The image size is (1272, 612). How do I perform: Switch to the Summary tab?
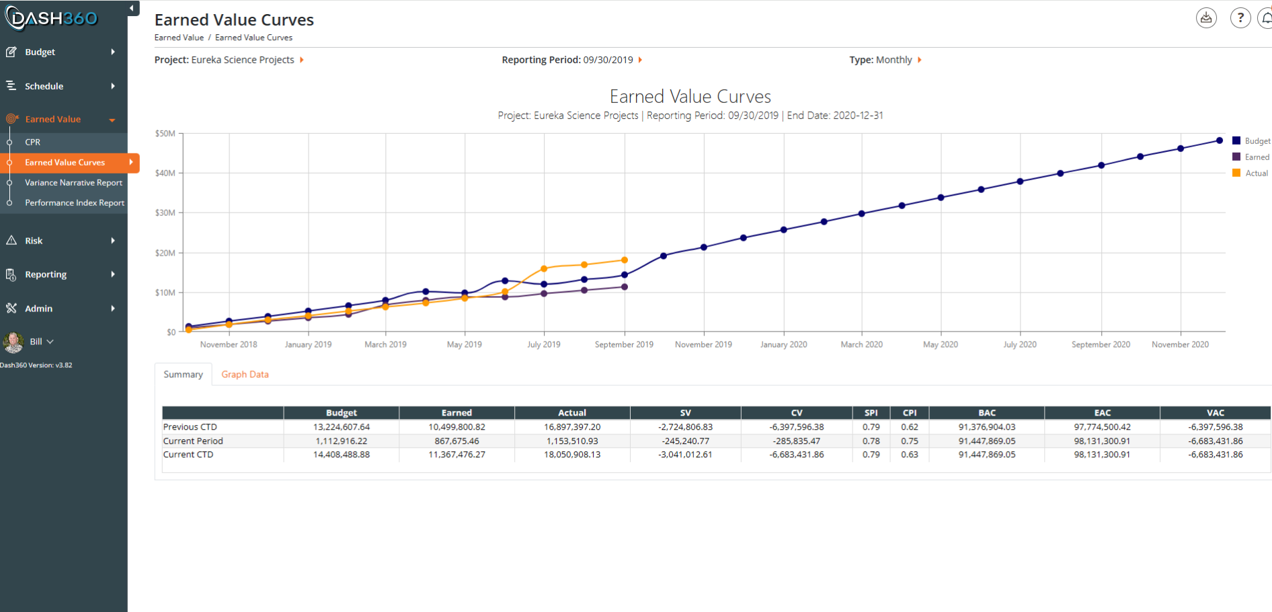coord(183,375)
